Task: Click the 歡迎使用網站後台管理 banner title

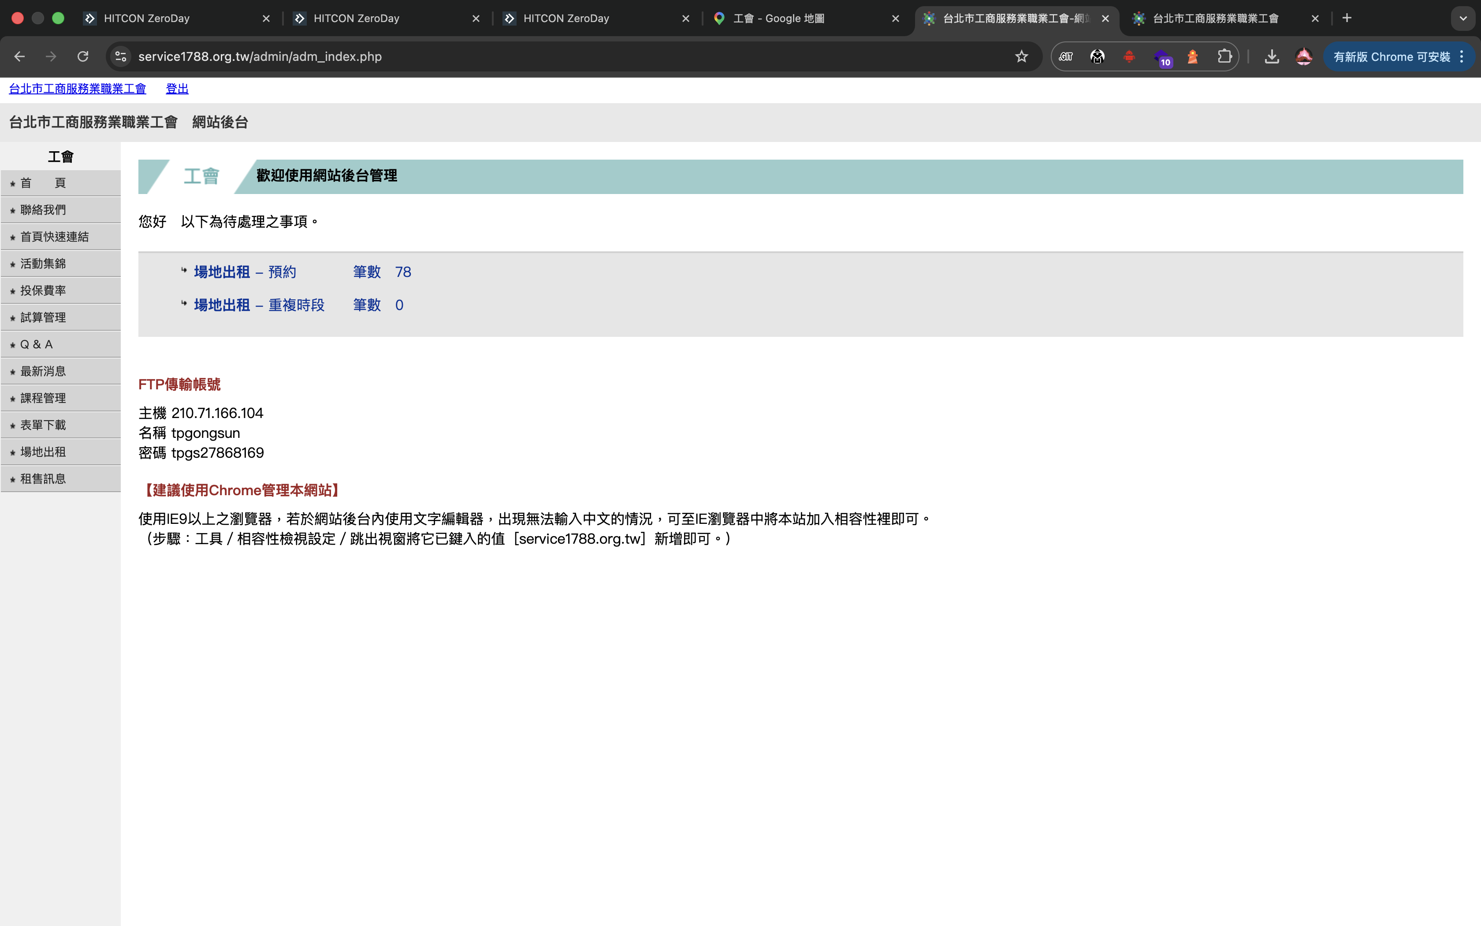Action: pos(327,176)
